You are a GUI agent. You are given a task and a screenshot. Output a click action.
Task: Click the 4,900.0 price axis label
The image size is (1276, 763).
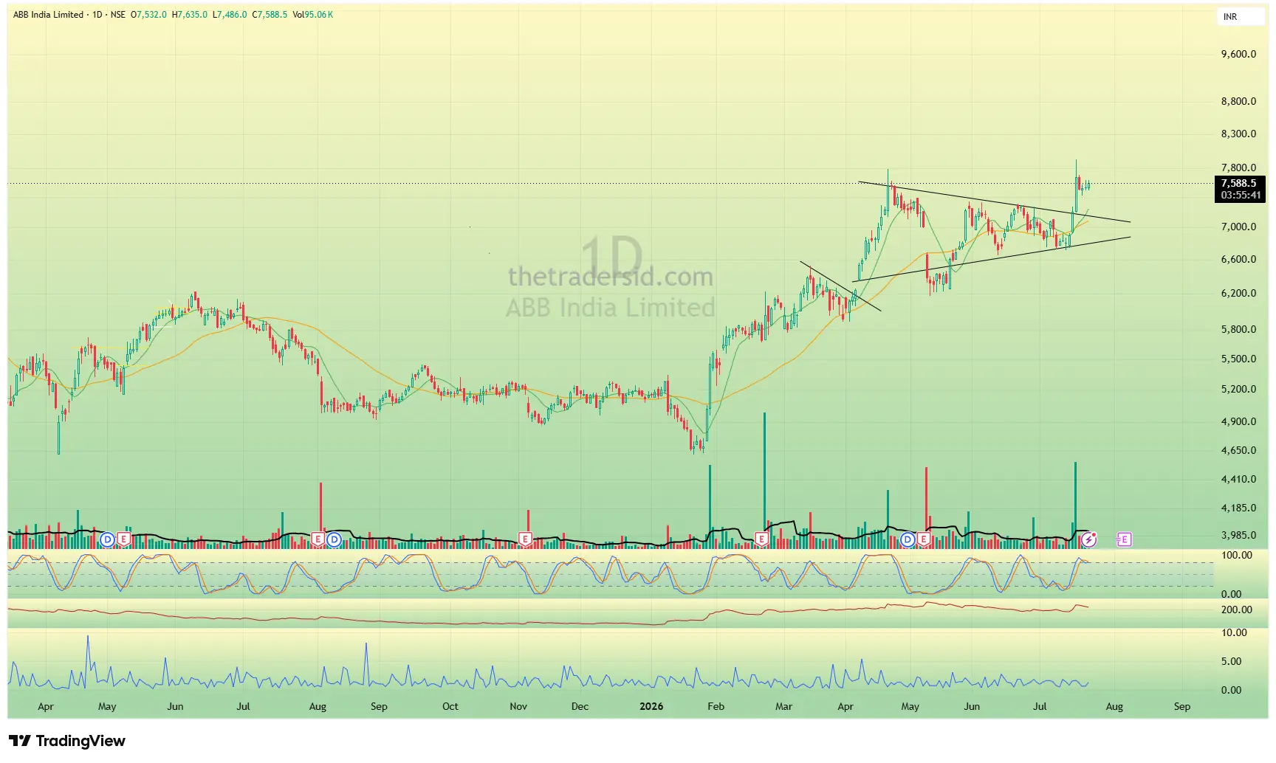[x=1238, y=421]
